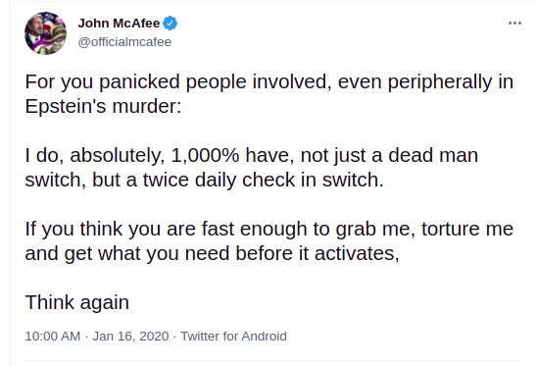
Task: Click the line starting 'For you panicked people'
Action: tap(269, 82)
